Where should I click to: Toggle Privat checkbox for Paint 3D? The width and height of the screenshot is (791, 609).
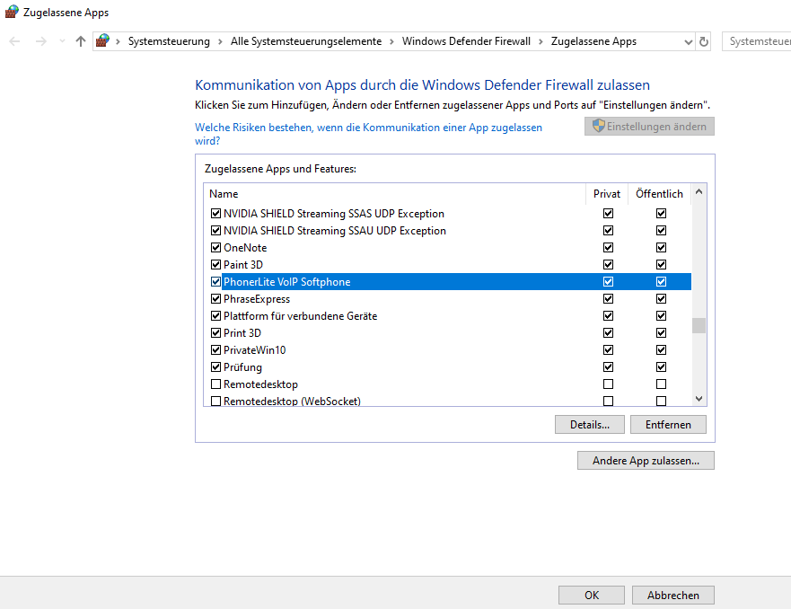point(609,264)
